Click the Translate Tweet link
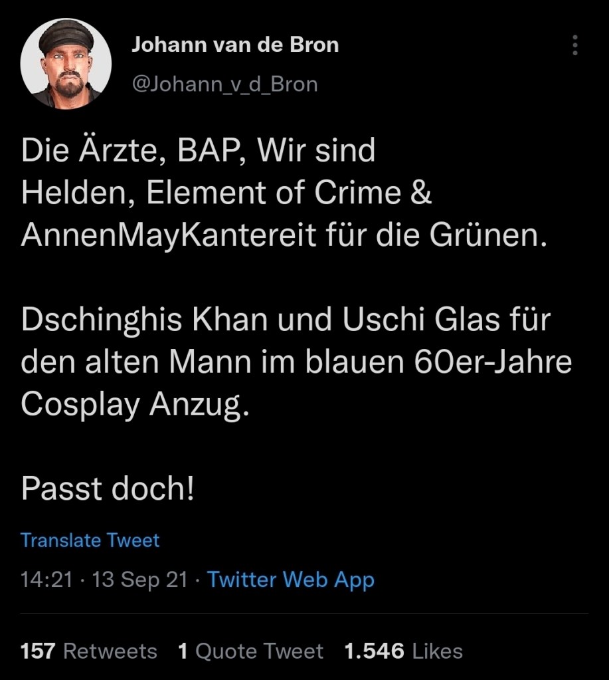The image size is (609, 680). pos(90,540)
